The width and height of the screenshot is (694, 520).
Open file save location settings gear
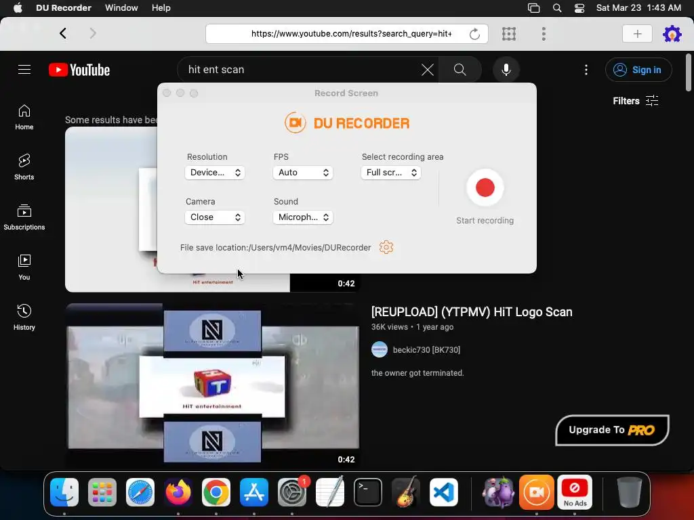[x=386, y=247]
